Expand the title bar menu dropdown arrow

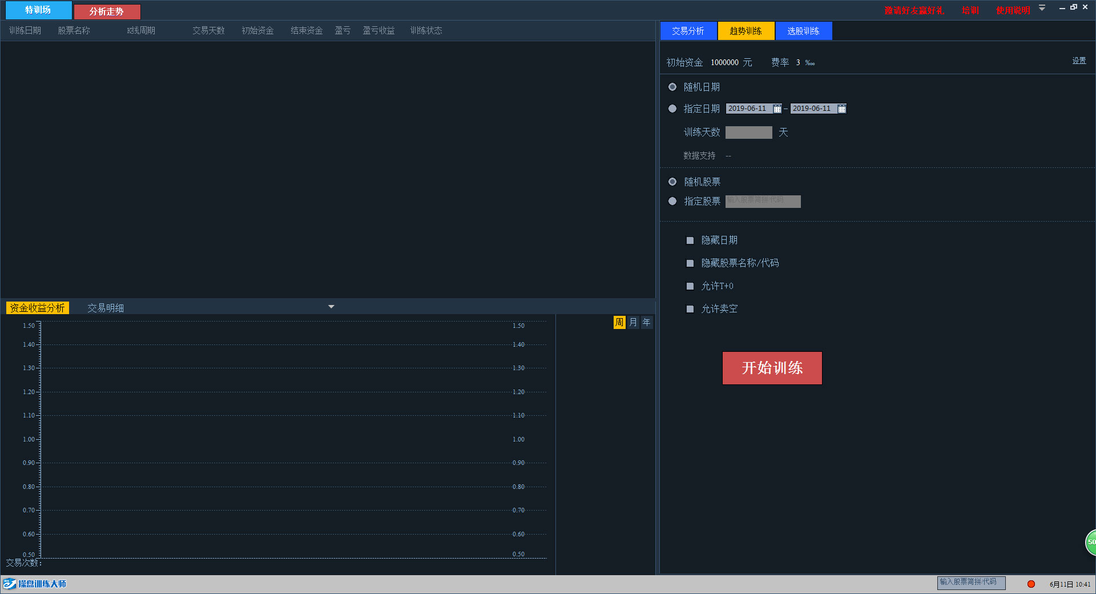(1042, 8)
